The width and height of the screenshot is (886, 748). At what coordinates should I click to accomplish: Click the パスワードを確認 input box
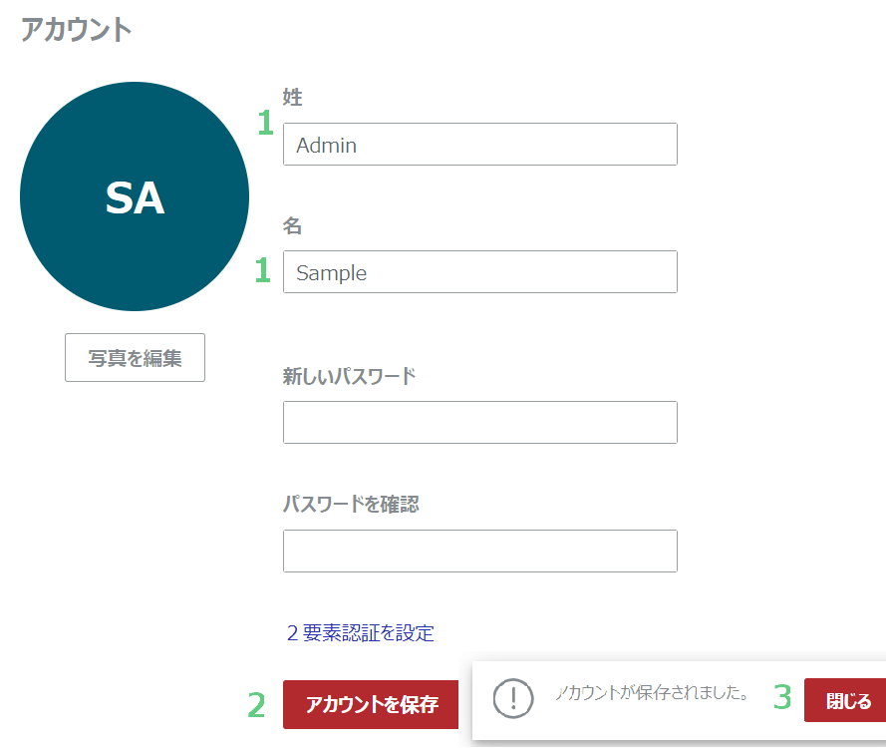[x=480, y=551]
